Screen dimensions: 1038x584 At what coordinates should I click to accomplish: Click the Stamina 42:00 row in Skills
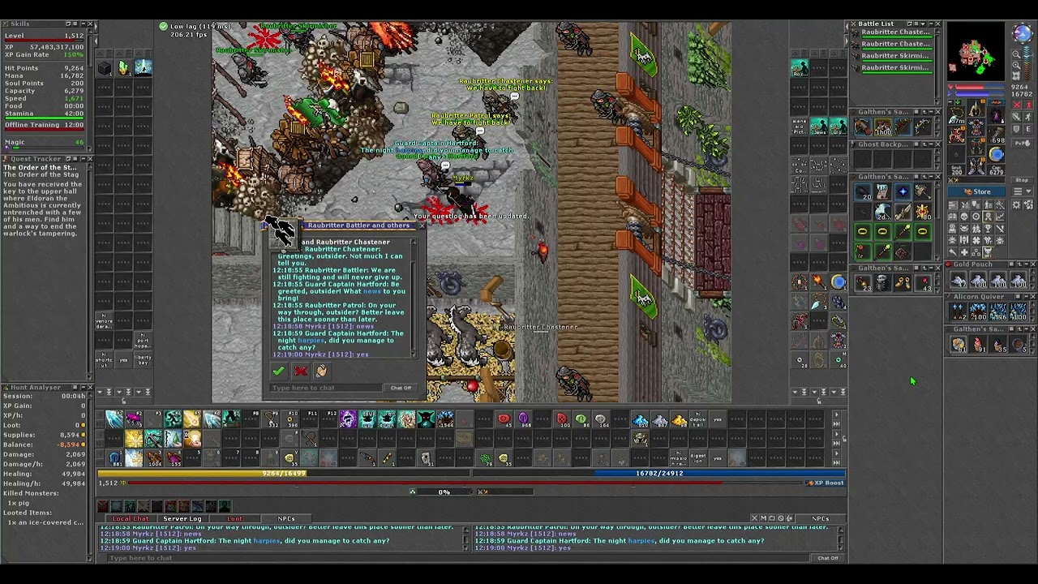coord(44,114)
